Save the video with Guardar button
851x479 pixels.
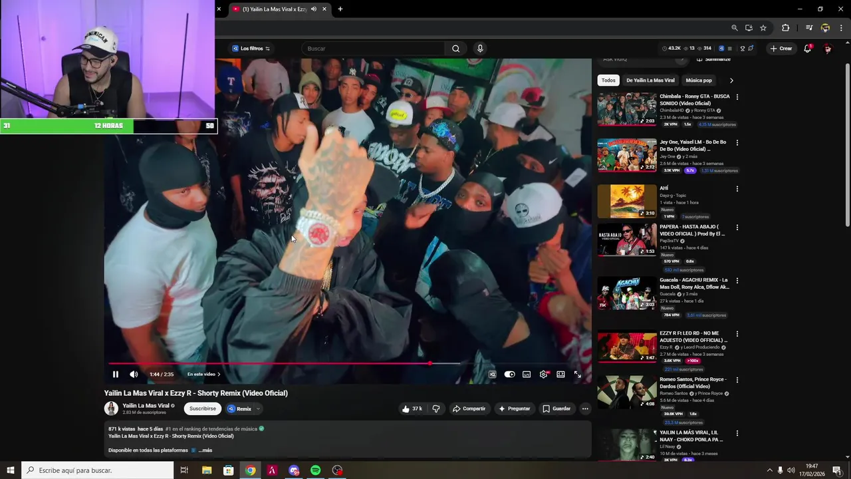pyautogui.click(x=556, y=408)
